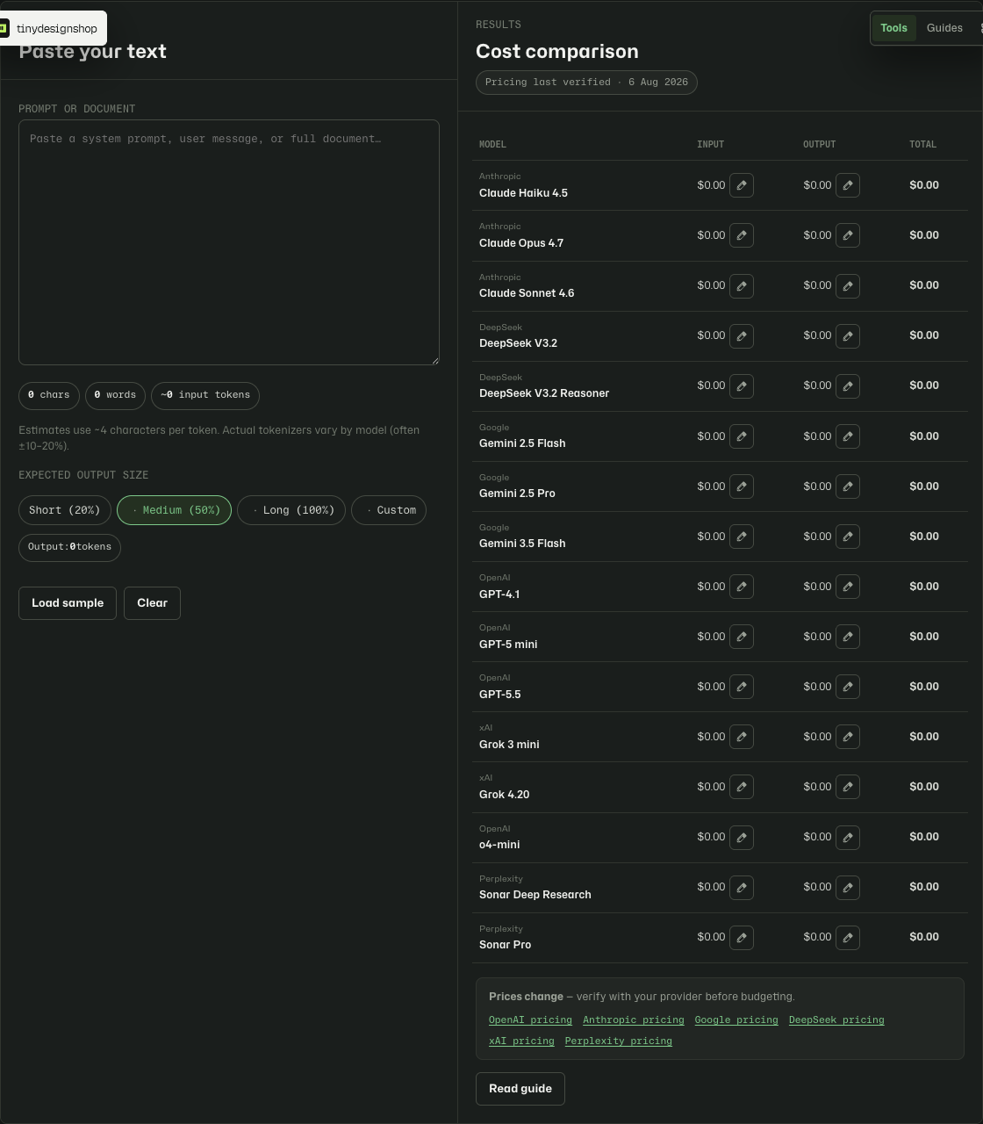This screenshot has width=983, height=1124.
Task: Open Perplexity pricing link
Action: coord(619,1041)
